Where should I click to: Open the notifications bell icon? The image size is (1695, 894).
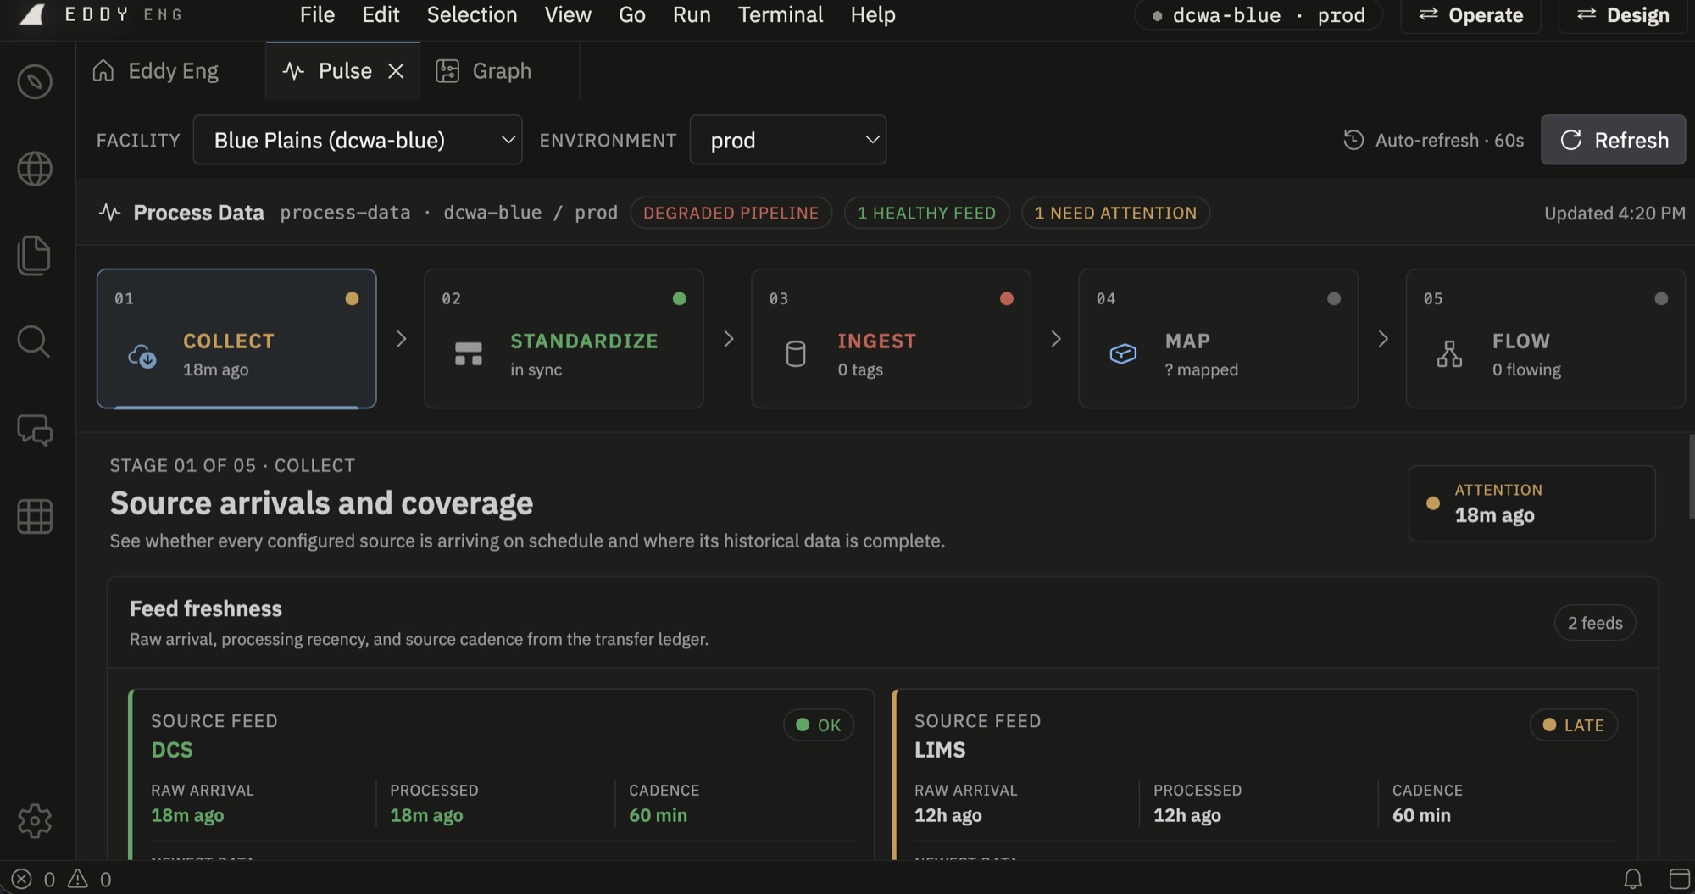click(x=1632, y=879)
